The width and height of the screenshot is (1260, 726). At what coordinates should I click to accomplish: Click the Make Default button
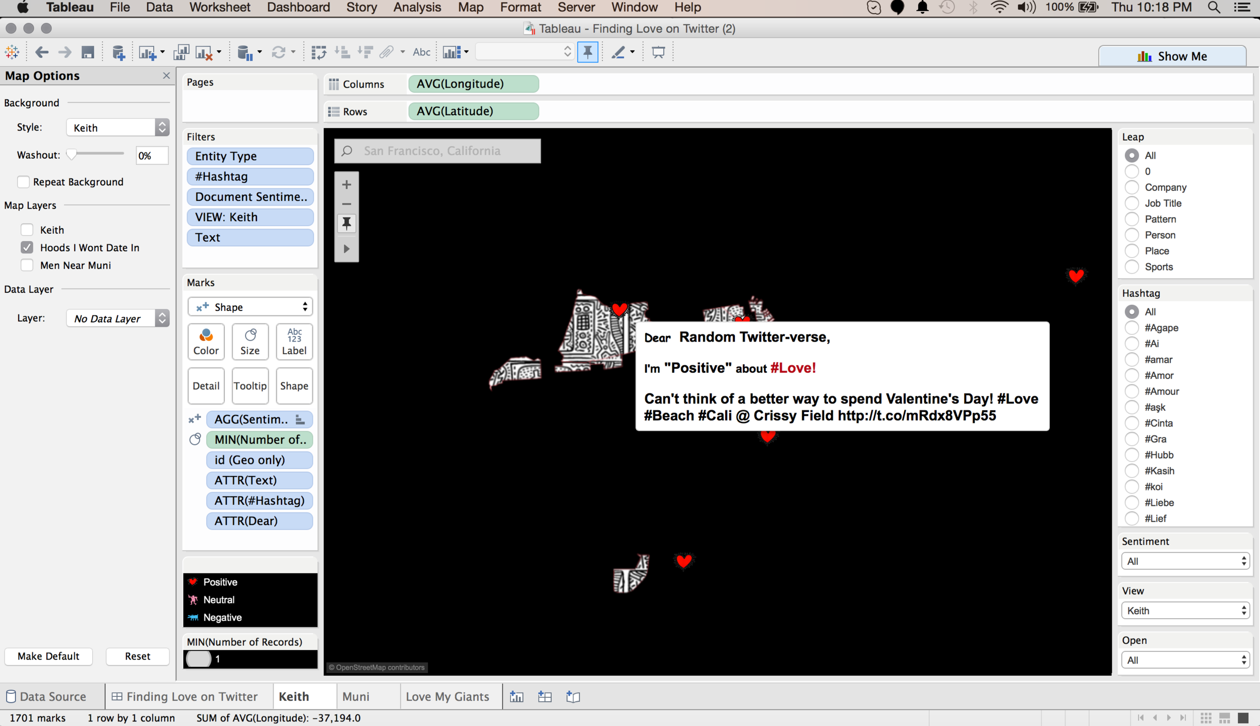point(48,656)
